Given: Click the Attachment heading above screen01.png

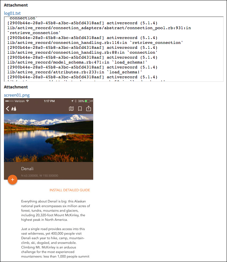Looking at the screenshot, I should (16, 87).
